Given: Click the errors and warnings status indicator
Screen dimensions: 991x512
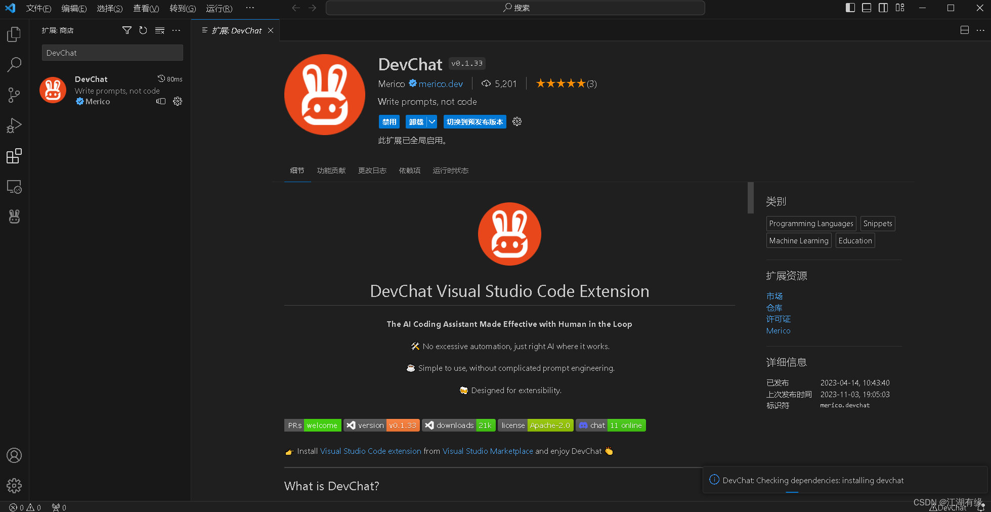Looking at the screenshot, I should point(25,507).
